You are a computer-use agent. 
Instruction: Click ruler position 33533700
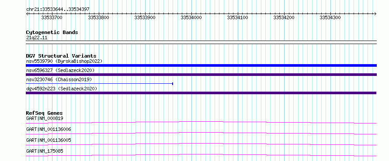coord(52,17)
